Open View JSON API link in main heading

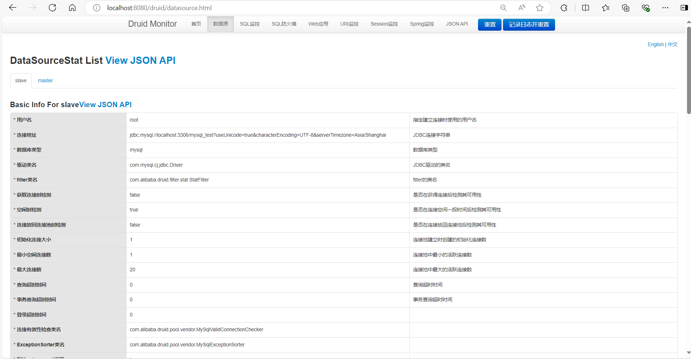pyautogui.click(x=140, y=60)
